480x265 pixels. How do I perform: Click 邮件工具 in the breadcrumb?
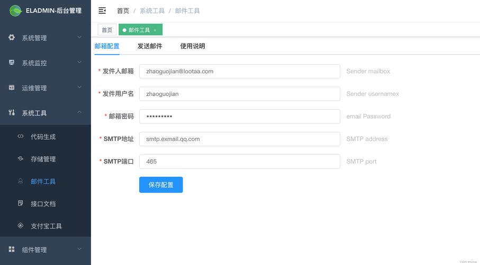[x=187, y=11]
